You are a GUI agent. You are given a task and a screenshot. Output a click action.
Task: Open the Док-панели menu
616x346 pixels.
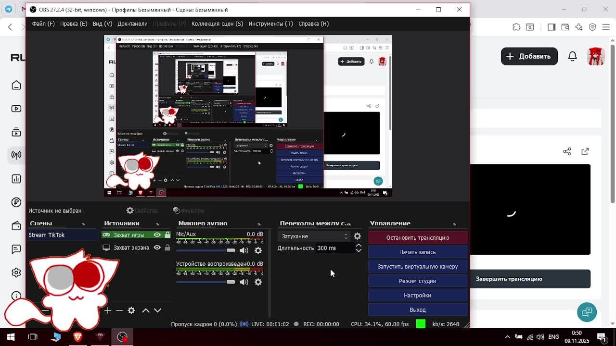(132, 24)
